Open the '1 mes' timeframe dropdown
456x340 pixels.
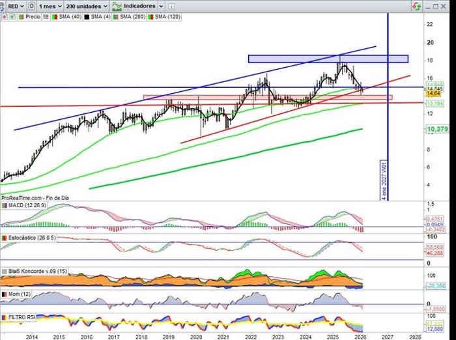(x=50, y=5)
